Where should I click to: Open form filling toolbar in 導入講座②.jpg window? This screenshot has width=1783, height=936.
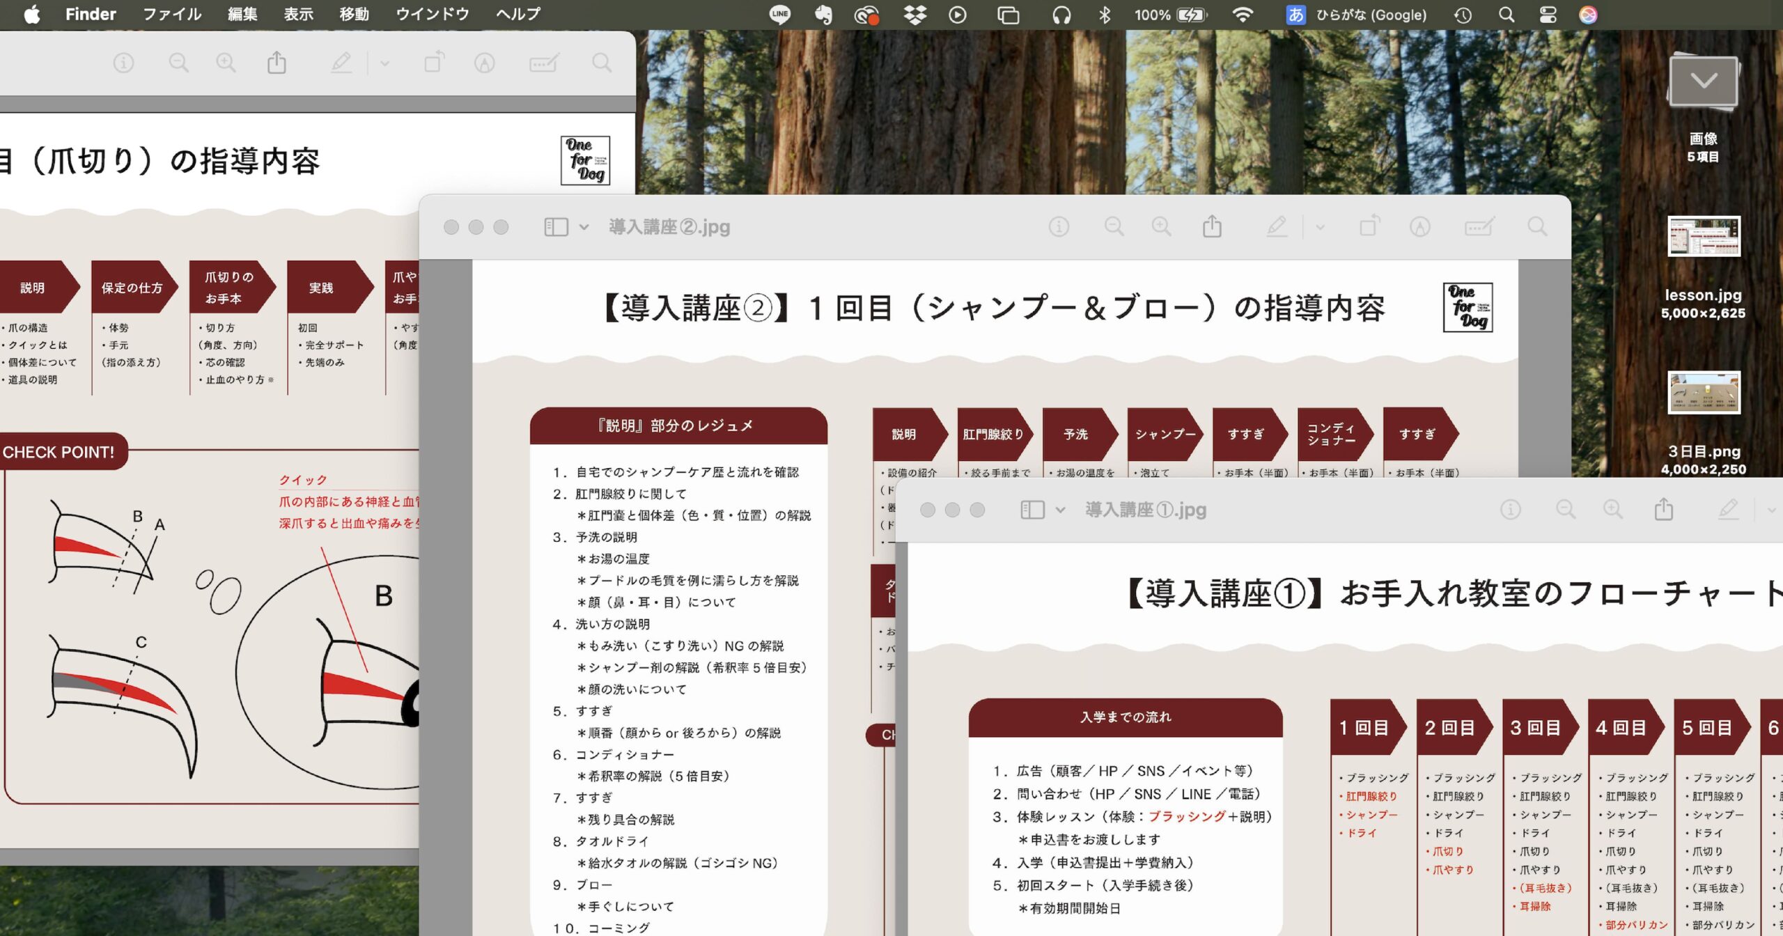[x=1479, y=226]
